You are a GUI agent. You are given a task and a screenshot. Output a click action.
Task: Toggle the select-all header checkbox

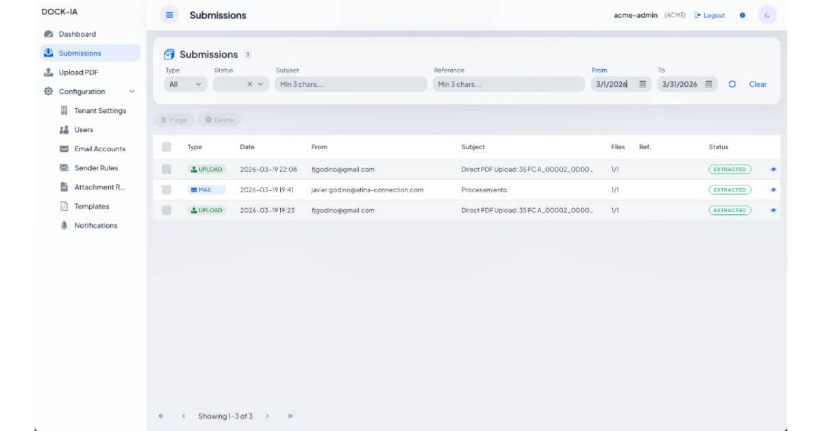166,146
